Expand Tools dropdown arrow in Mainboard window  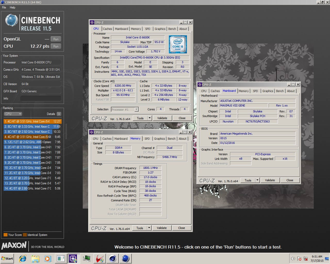point(257,180)
